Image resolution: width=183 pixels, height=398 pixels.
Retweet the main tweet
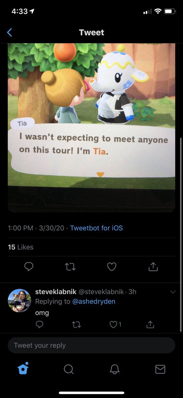point(70,267)
